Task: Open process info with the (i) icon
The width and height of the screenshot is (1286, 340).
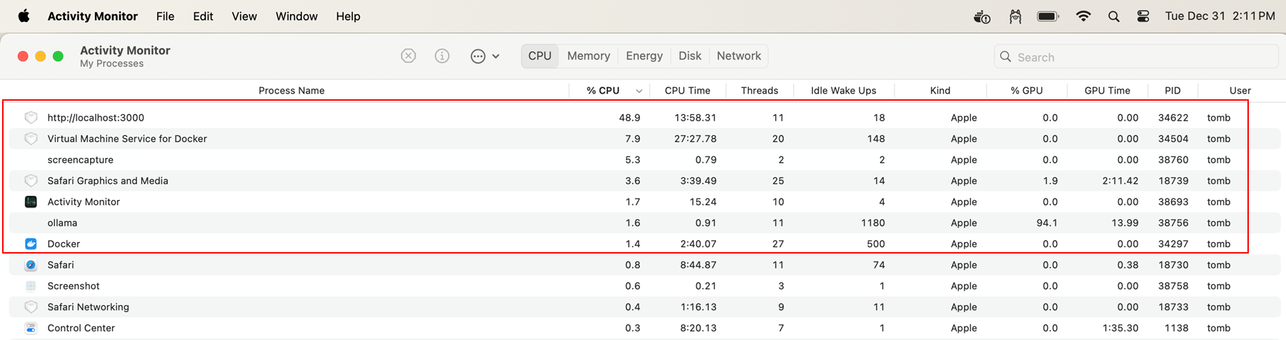Action: point(442,56)
